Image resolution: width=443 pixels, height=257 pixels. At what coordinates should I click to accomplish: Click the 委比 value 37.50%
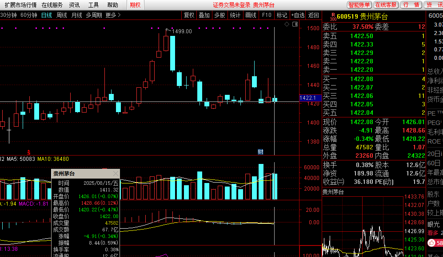tap(363, 27)
